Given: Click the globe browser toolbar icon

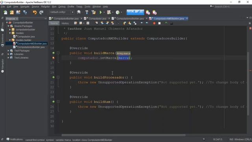Looking at the screenshot, I should click(x=79, y=12).
